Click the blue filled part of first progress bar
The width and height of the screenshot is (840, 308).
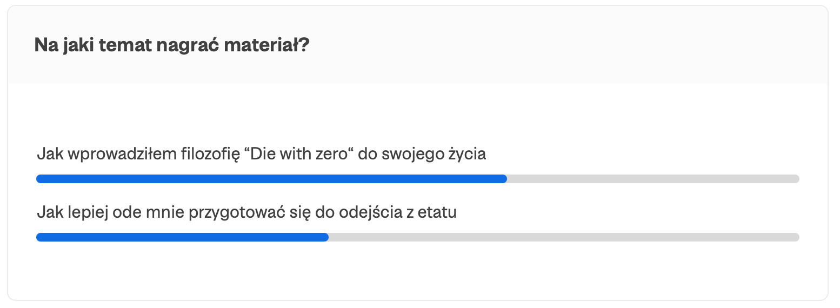click(271, 179)
